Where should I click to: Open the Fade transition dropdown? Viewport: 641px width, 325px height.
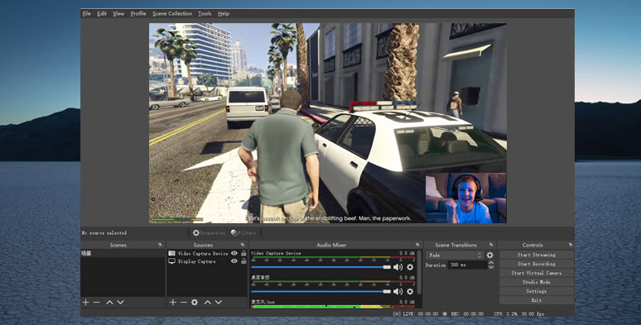point(455,256)
